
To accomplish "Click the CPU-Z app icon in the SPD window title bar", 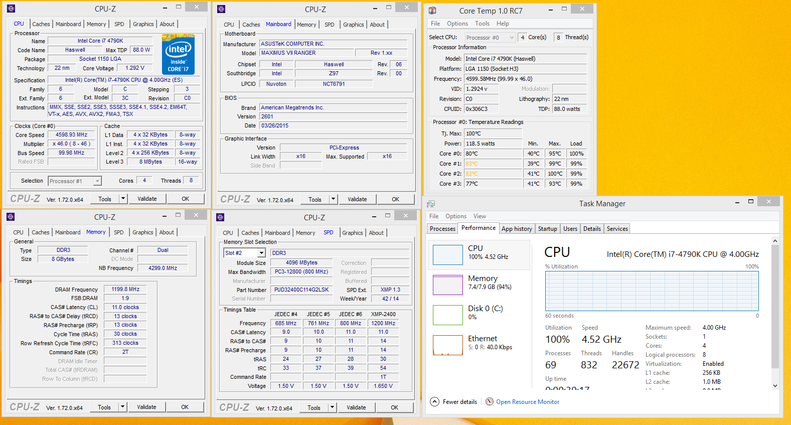I will 220,217.
